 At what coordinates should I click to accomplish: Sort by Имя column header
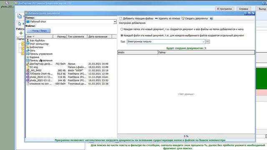(39, 36)
